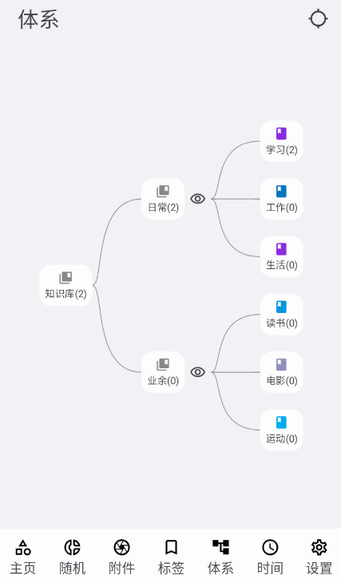Open the 学习(2) notebook node
The image size is (341, 583).
(x=281, y=141)
